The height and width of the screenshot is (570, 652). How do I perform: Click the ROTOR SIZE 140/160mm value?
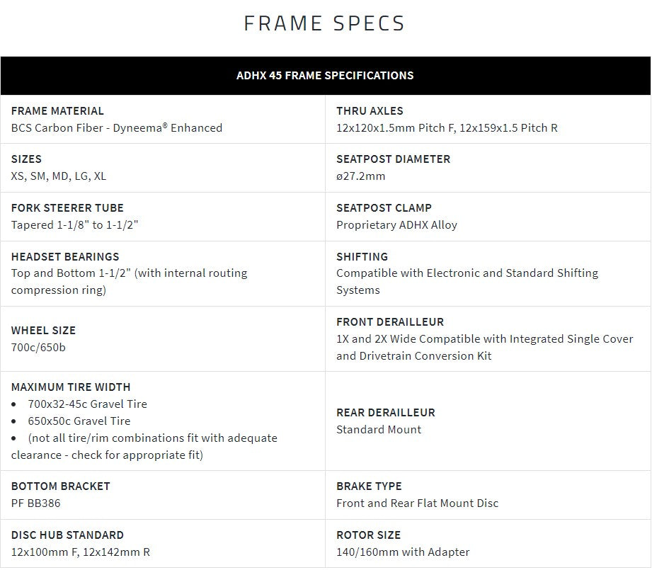click(x=403, y=552)
